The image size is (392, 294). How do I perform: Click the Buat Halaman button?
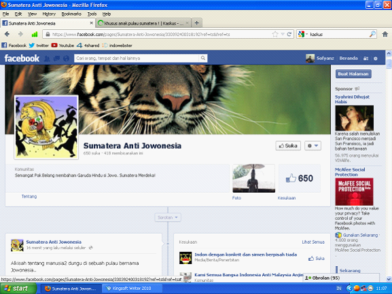click(x=353, y=74)
